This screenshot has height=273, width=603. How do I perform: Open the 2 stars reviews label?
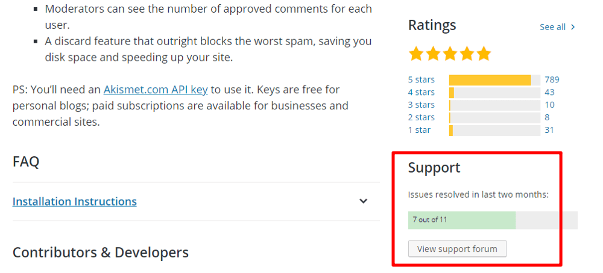(x=421, y=117)
